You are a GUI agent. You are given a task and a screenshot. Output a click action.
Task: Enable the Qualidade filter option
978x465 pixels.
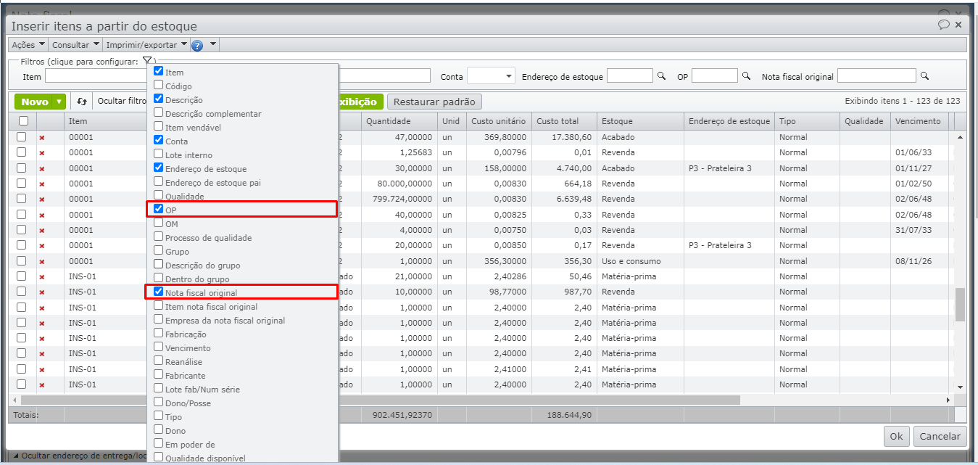(159, 196)
